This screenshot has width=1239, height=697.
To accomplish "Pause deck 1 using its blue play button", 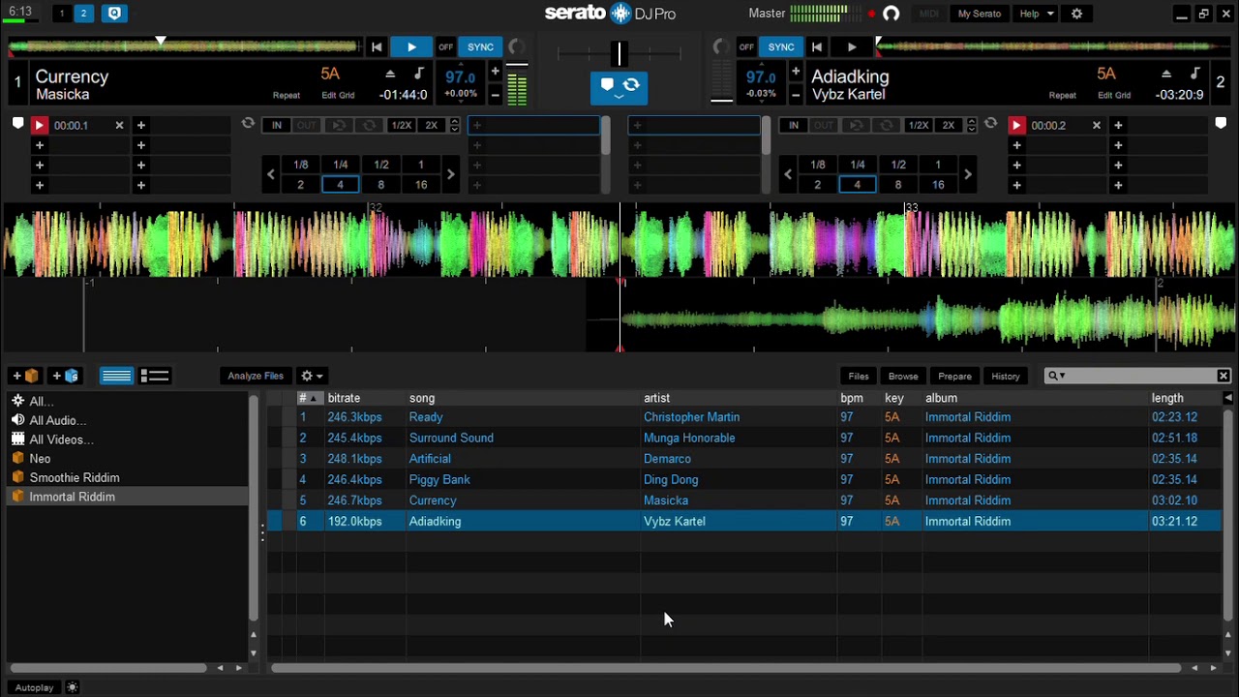I will [x=411, y=46].
